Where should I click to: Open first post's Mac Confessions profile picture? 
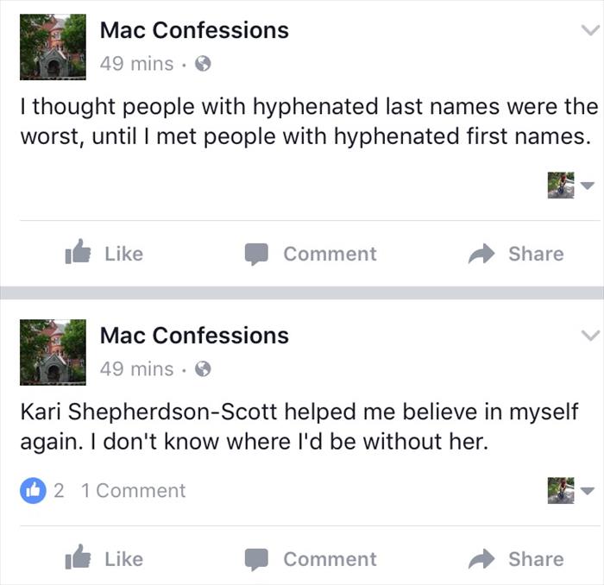tap(52, 47)
